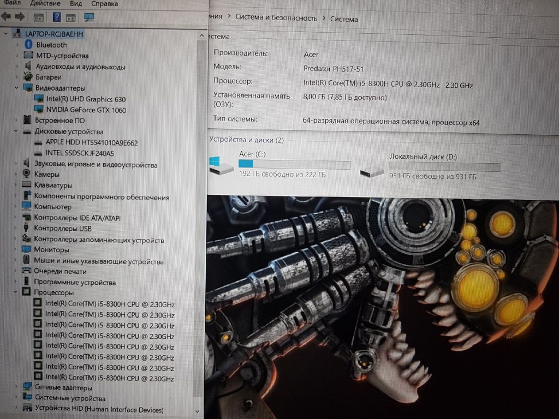Click the Acer (C:) disk usage bar
The width and height of the screenshot is (559, 419).
pos(294,164)
